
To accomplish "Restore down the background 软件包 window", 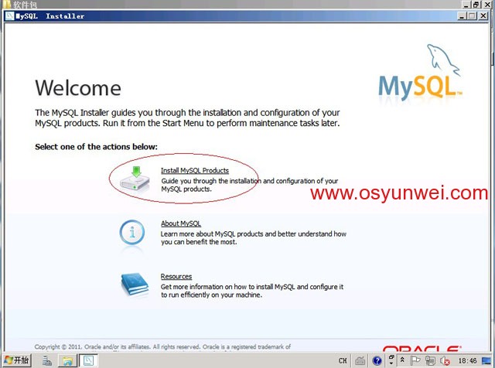I will pyautogui.click(x=476, y=5).
